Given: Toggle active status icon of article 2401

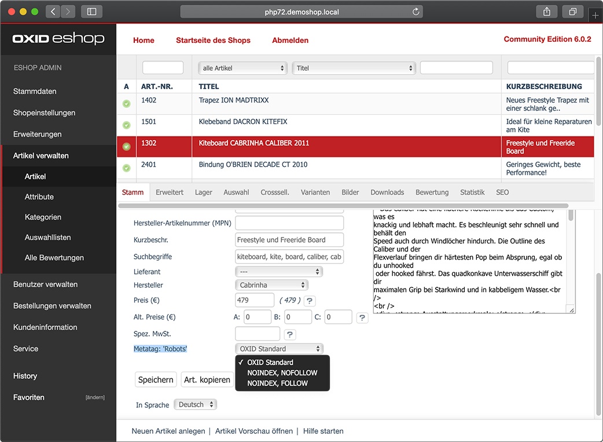Looking at the screenshot, I should pyautogui.click(x=127, y=168).
